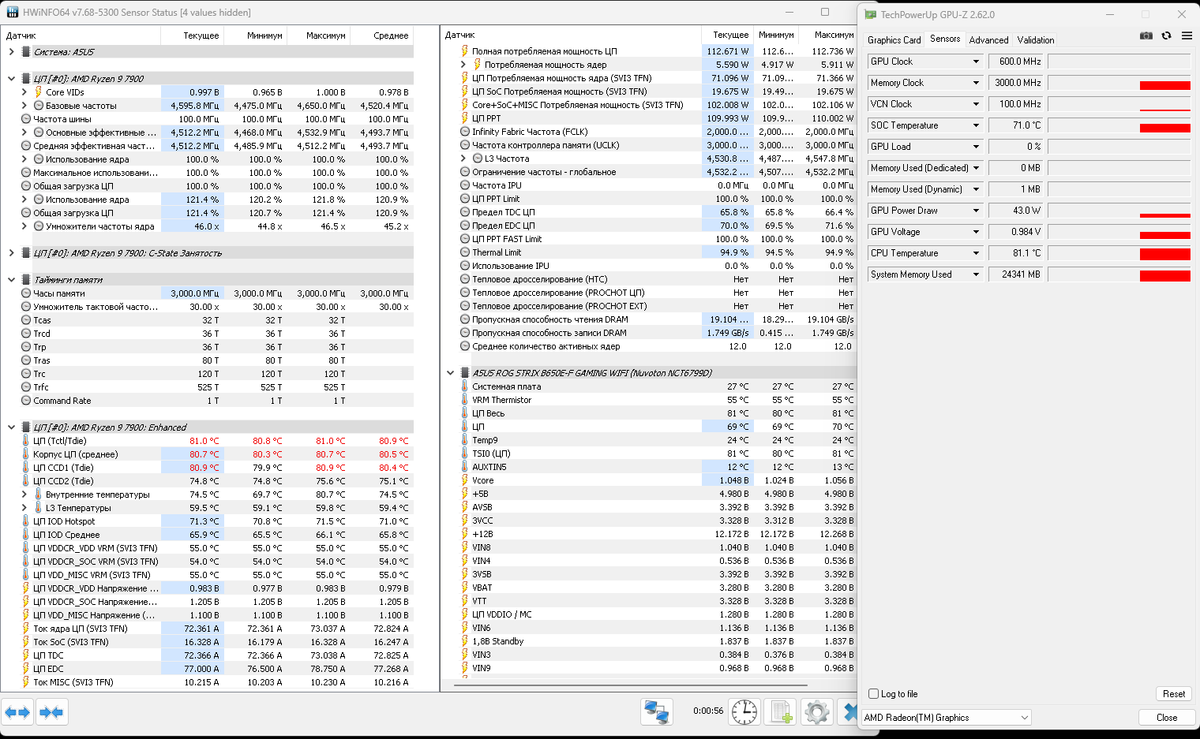Click HWiNFO64 title bar app icon
1200x739 pixels.
[x=13, y=13]
